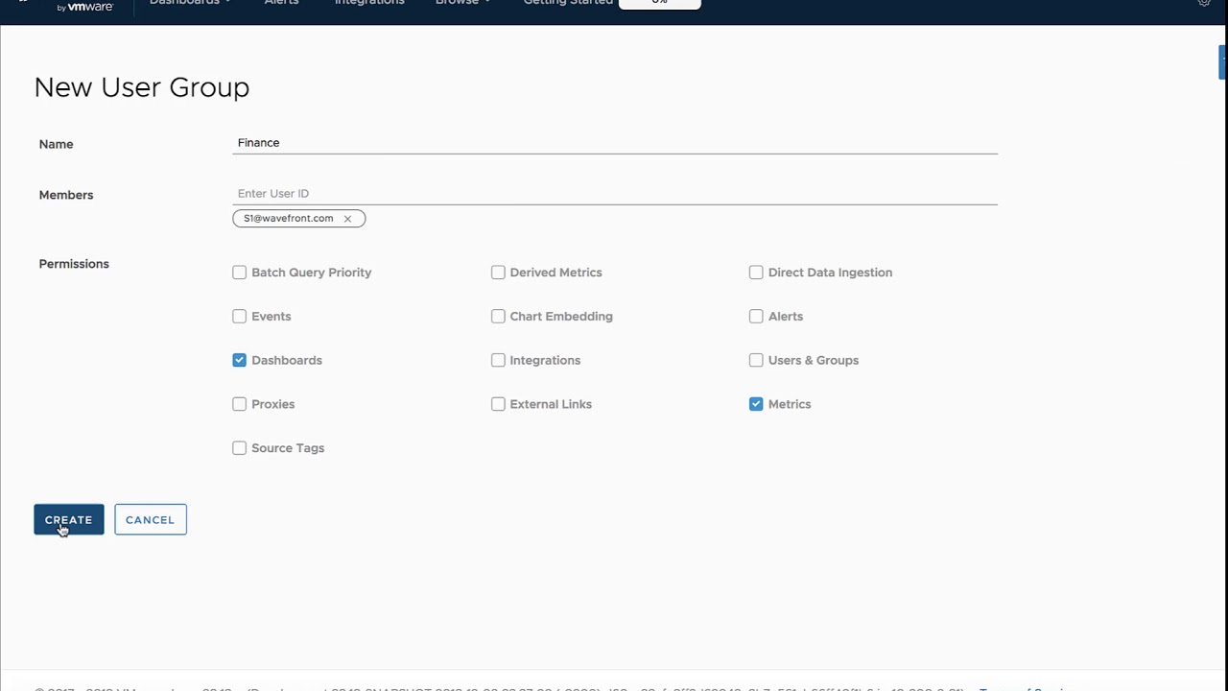Remove the S1@wavefront.com member chip
Viewport: 1228px width, 691px height.
[347, 219]
